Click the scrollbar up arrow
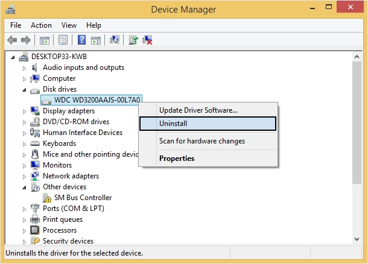This screenshot has height=264, width=368. pyautogui.click(x=357, y=57)
